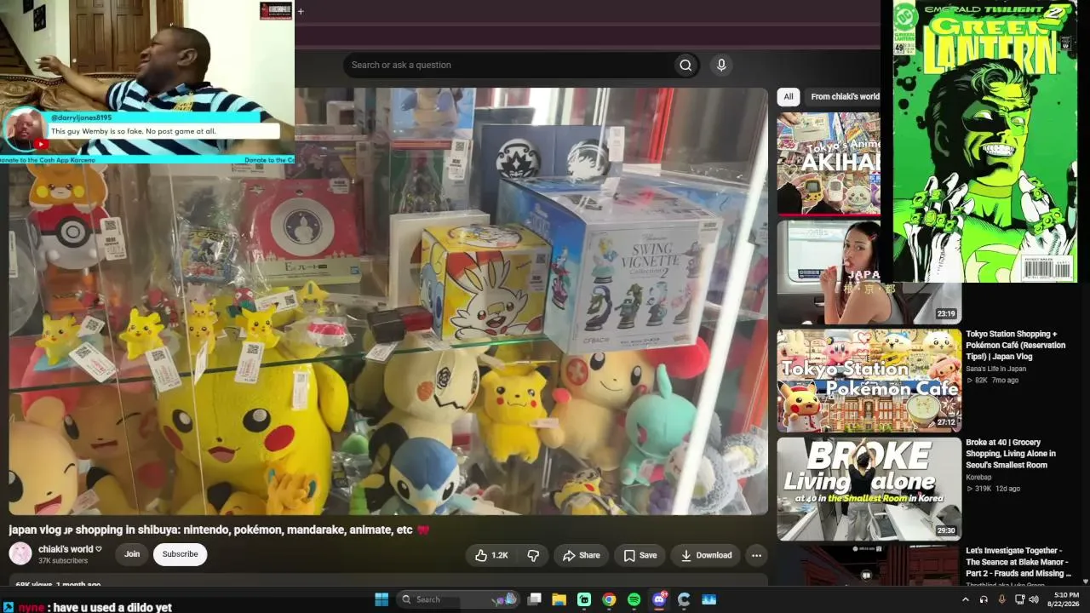Screen dimensions: 1090x613
Task: Click the Windows taskbar search box
Action: (457, 599)
